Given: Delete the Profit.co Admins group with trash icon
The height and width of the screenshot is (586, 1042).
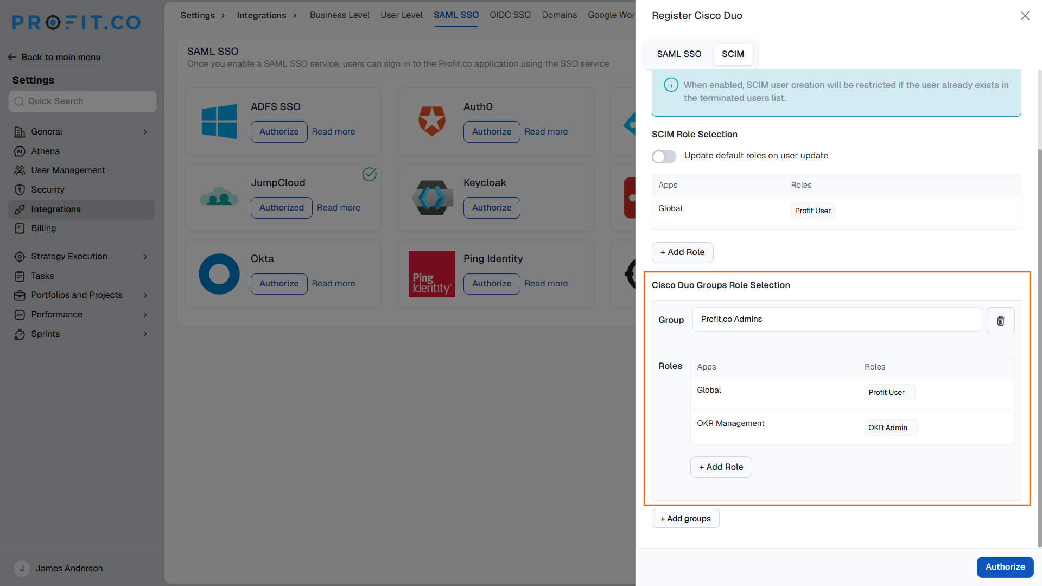Looking at the screenshot, I should pyautogui.click(x=1000, y=321).
